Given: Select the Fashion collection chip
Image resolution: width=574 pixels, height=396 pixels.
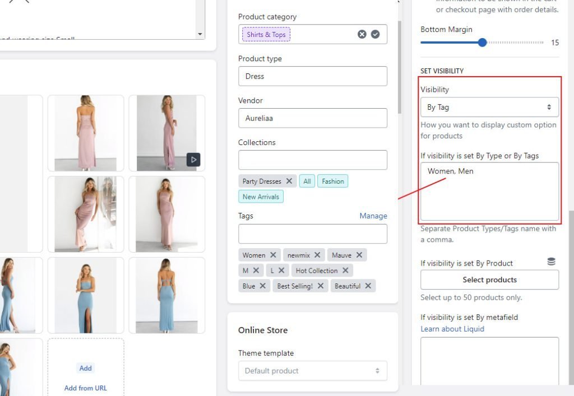Looking at the screenshot, I should click(333, 181).
